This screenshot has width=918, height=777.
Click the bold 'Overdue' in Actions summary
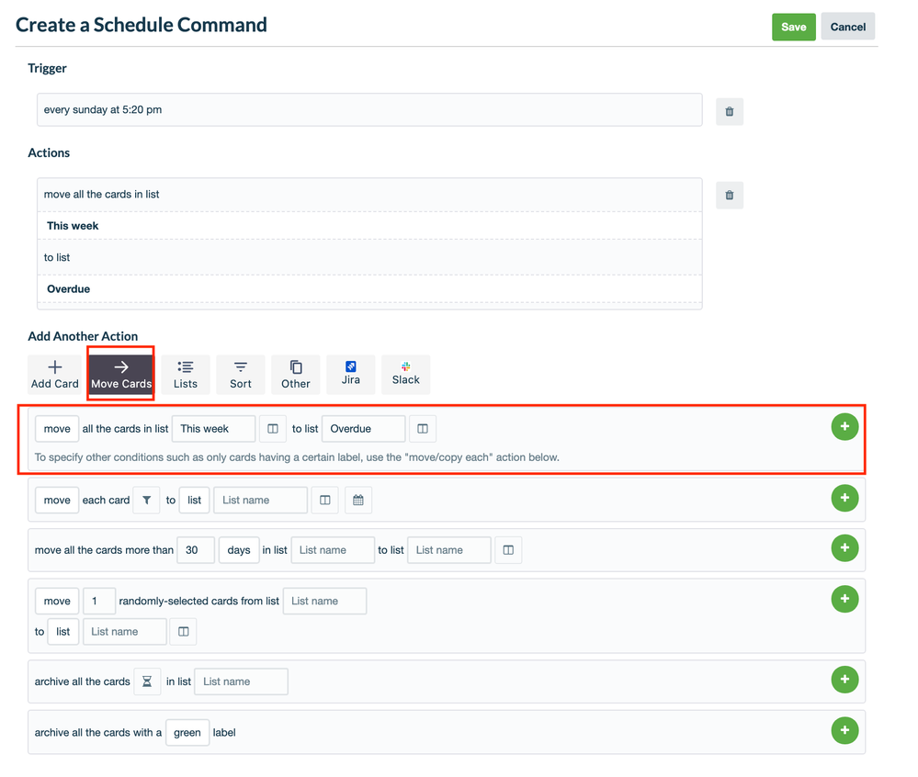69,289
